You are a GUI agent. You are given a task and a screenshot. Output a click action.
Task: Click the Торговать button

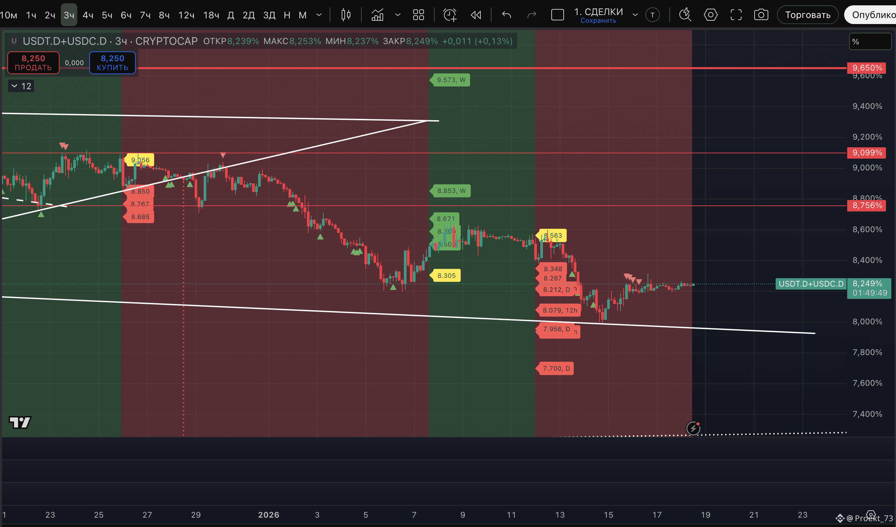coord(807,15)
